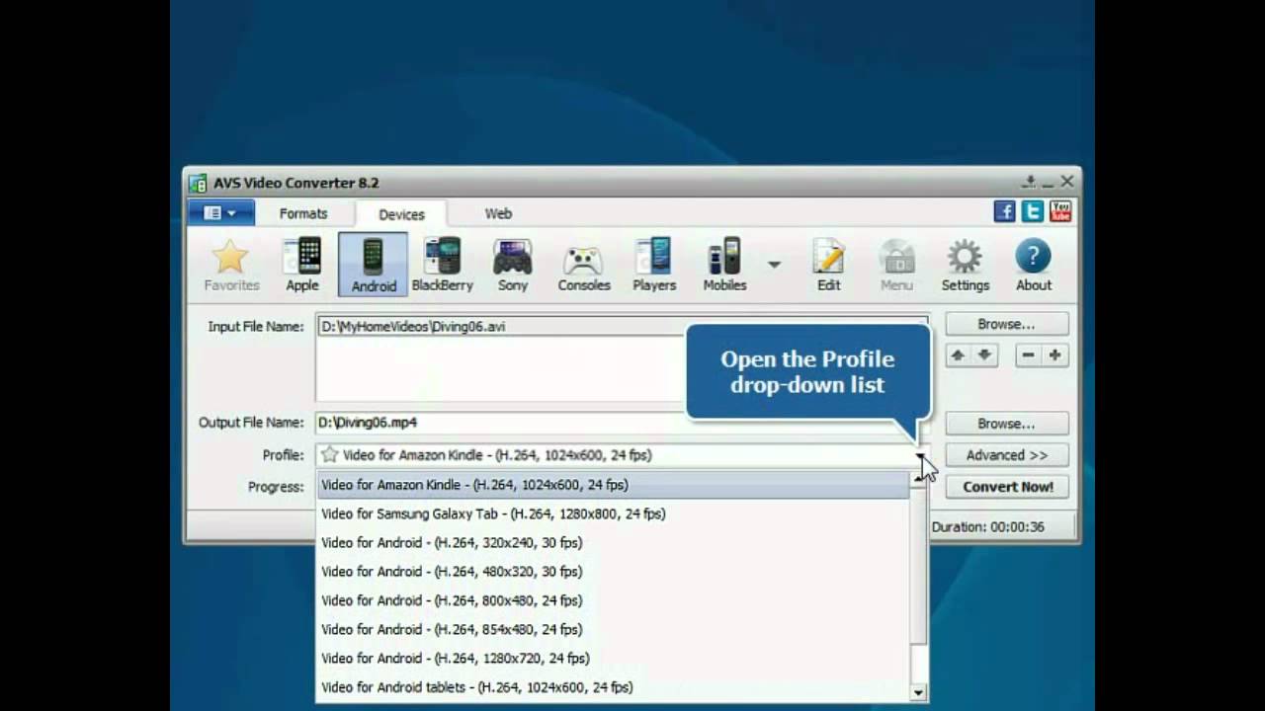Click profile list scrollbar down arrow
This screenshot has width=1265, height=711.
click(x=919, y=693)
